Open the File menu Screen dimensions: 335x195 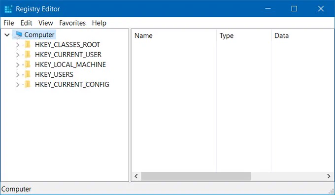[x=9, y=23]
